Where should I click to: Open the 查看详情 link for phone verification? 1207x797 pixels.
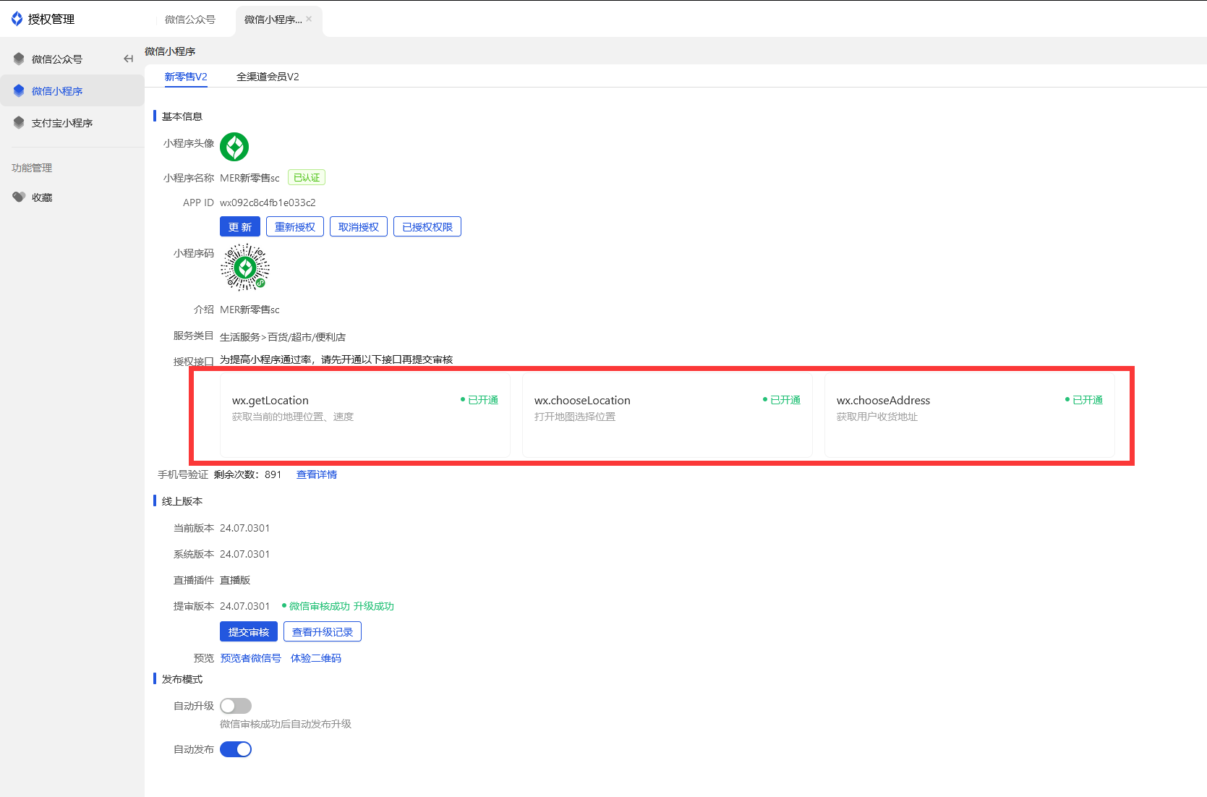tap(317, 474)
